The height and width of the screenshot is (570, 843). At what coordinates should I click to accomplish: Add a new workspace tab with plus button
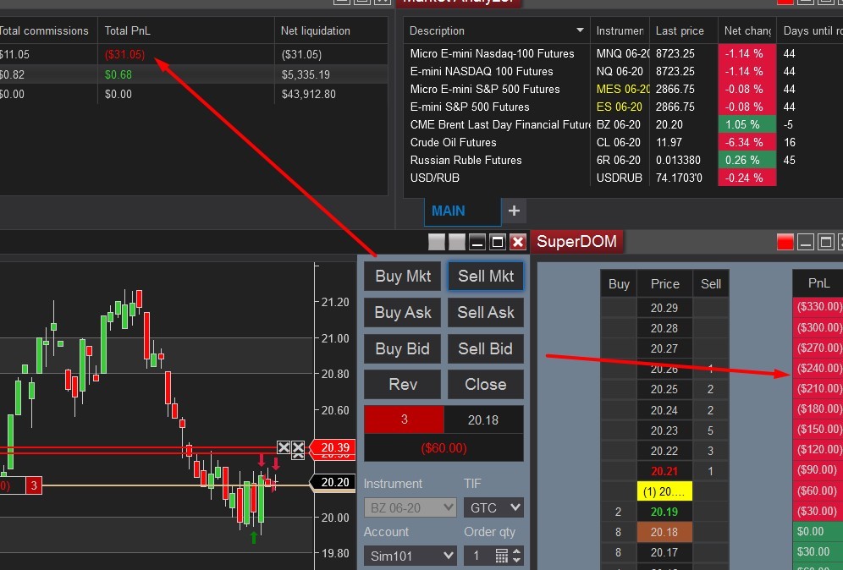point(514,211)
